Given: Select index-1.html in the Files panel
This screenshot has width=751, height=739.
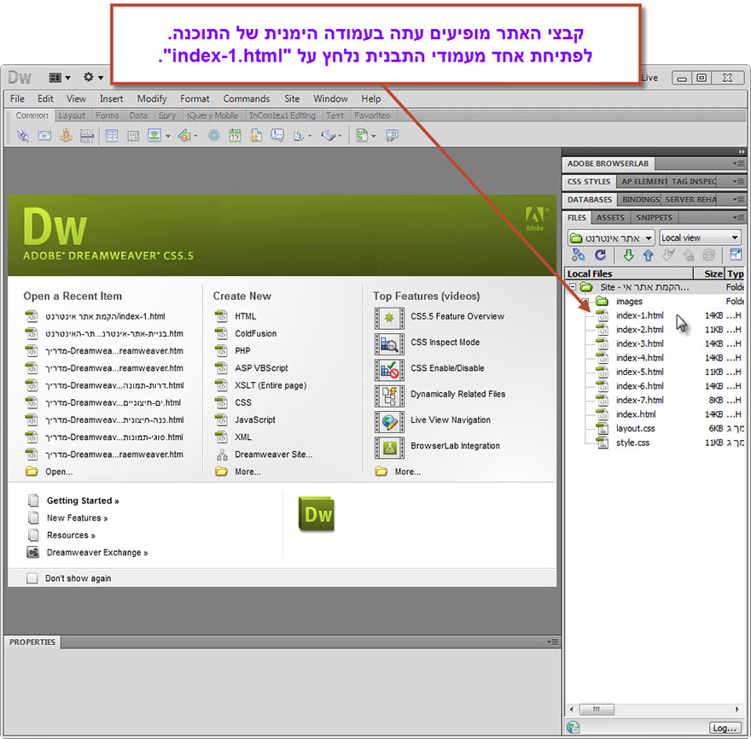Looking at the screenshot, I should [640, 315].
